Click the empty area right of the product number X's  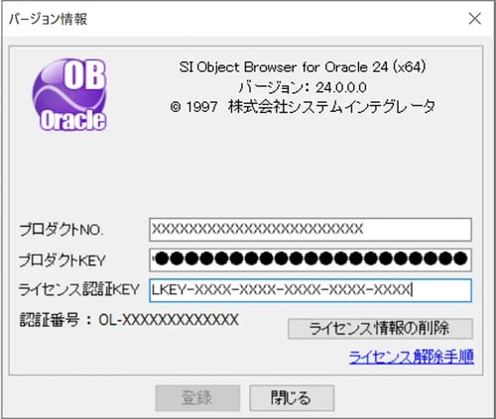point(417,229)
